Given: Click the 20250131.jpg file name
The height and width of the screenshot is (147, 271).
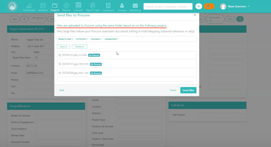Looking at the screenshot, I should click(x=70, y=64).
